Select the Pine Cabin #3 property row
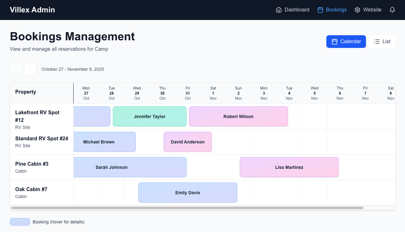Screen dimensions: 405x232 (x=32, y=167)
